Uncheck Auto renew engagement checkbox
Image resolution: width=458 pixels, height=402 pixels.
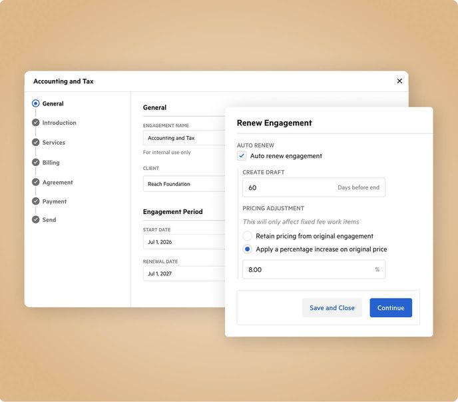pyautogui.click(x=242, y=155)
